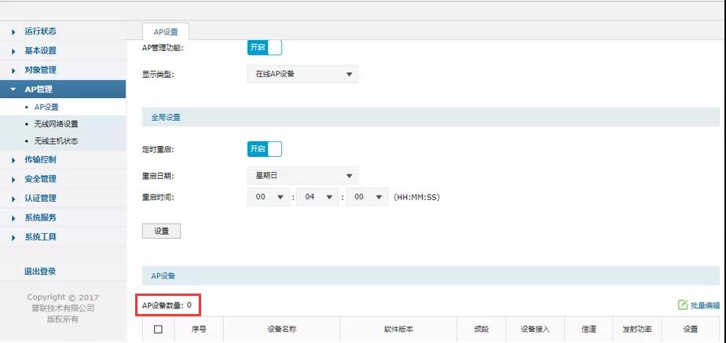Click the 退出登录 logout link
726x343 pixels.
39,272
